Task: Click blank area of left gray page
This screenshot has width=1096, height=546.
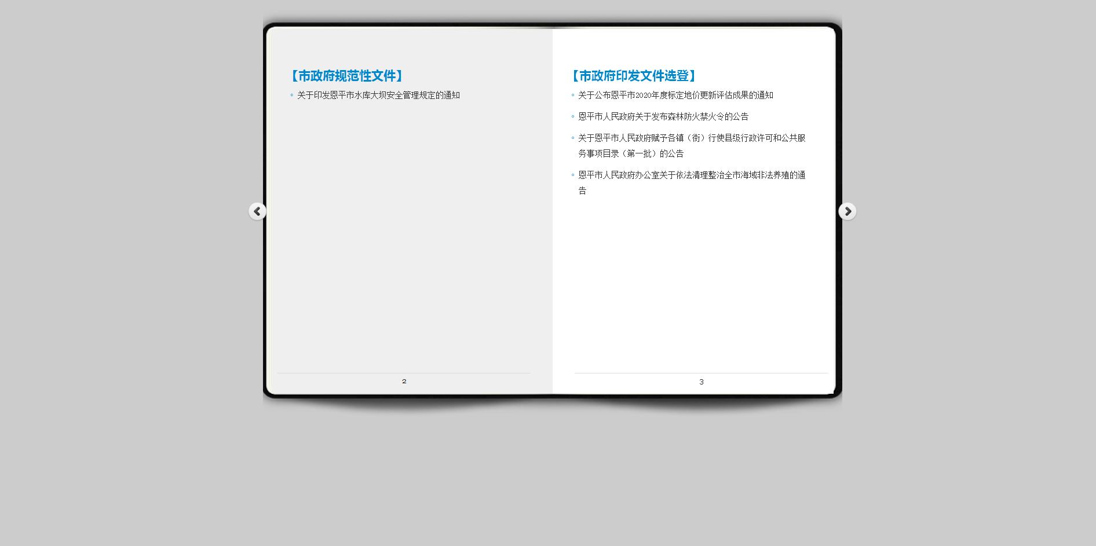Action: pyautogui.click(x=405, y=243)
